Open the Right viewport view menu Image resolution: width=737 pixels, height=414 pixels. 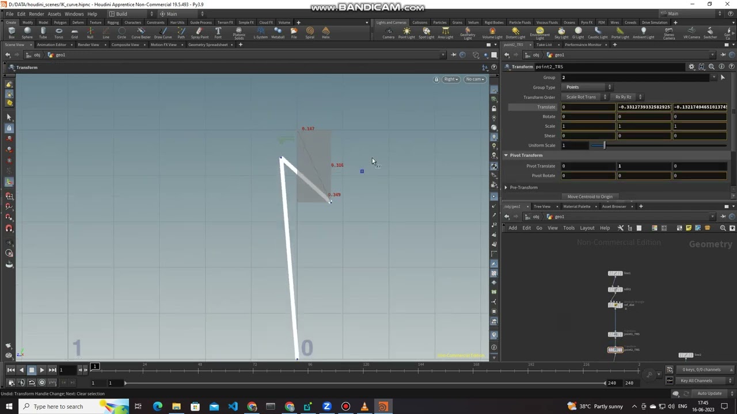click(x=451, y=79)
